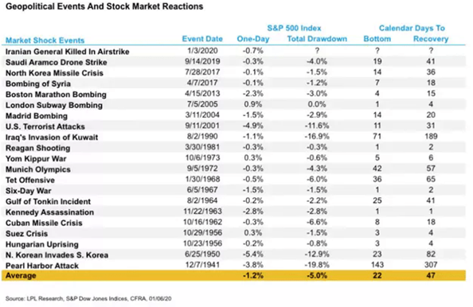Select the Kennedy Assassination row label
473x307 pixels.
tap(49, 212)
